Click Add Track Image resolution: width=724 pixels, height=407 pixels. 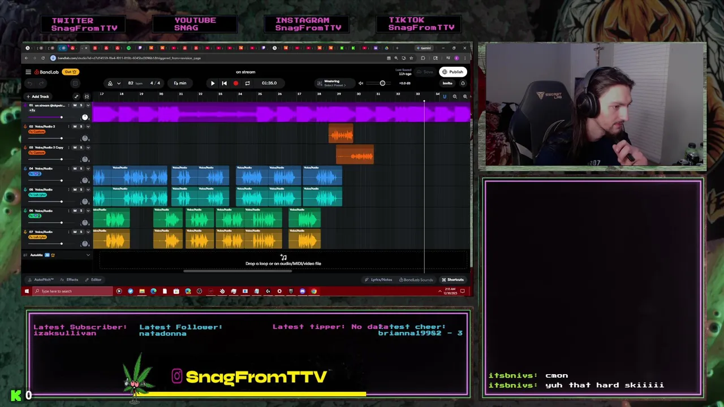click(x=38, y=97)
